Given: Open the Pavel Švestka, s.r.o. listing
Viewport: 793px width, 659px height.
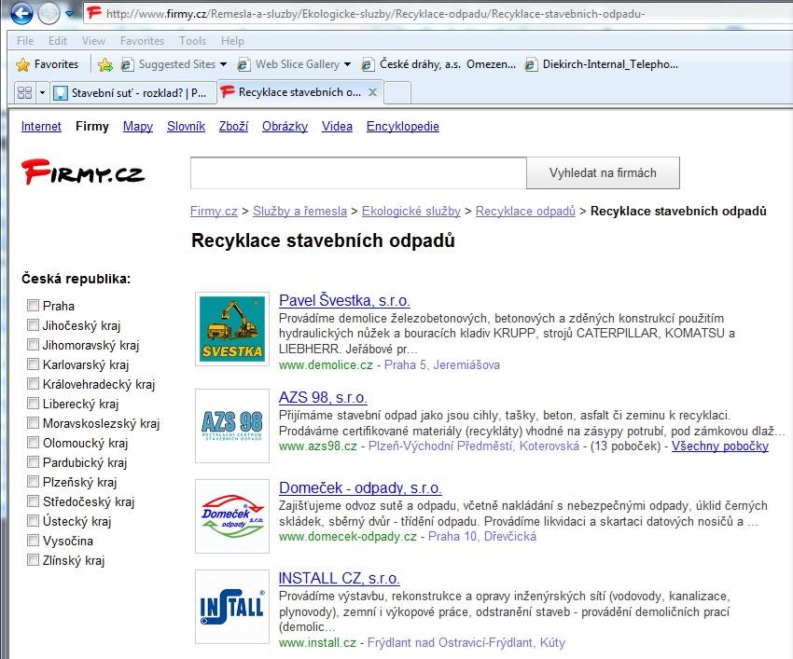Looking at the screenshot, I should tap(344, 300).
